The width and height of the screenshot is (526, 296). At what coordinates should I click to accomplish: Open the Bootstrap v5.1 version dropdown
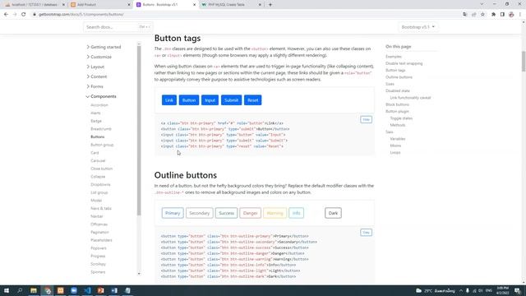(418, 27)
